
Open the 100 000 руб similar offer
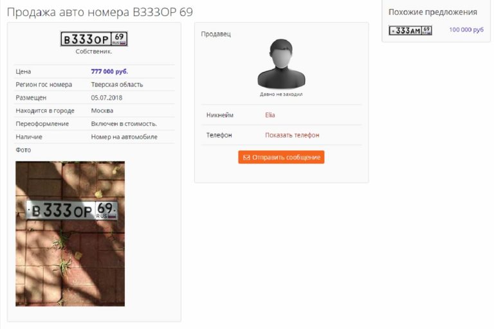(466, 30)
